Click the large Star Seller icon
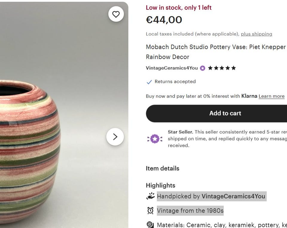Viewport: 287px width, 228px height. tap(155, 139)
